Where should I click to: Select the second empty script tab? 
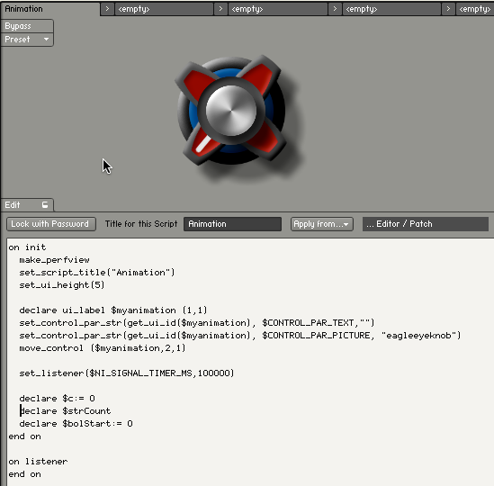tap(277, 9)
